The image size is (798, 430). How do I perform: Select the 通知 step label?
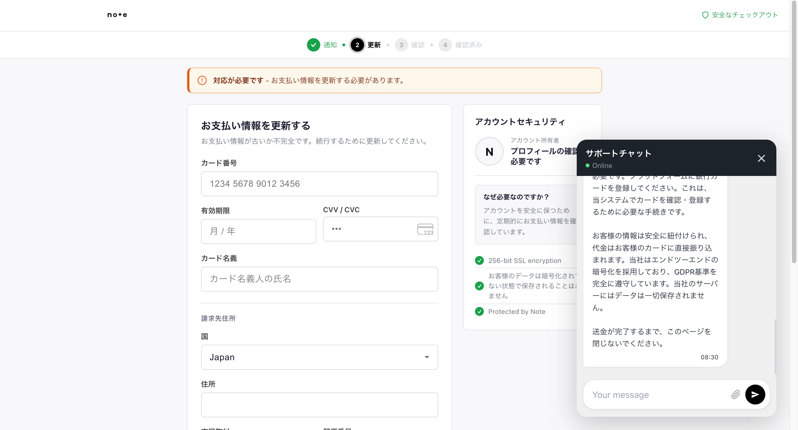click(x=330, y=45)
